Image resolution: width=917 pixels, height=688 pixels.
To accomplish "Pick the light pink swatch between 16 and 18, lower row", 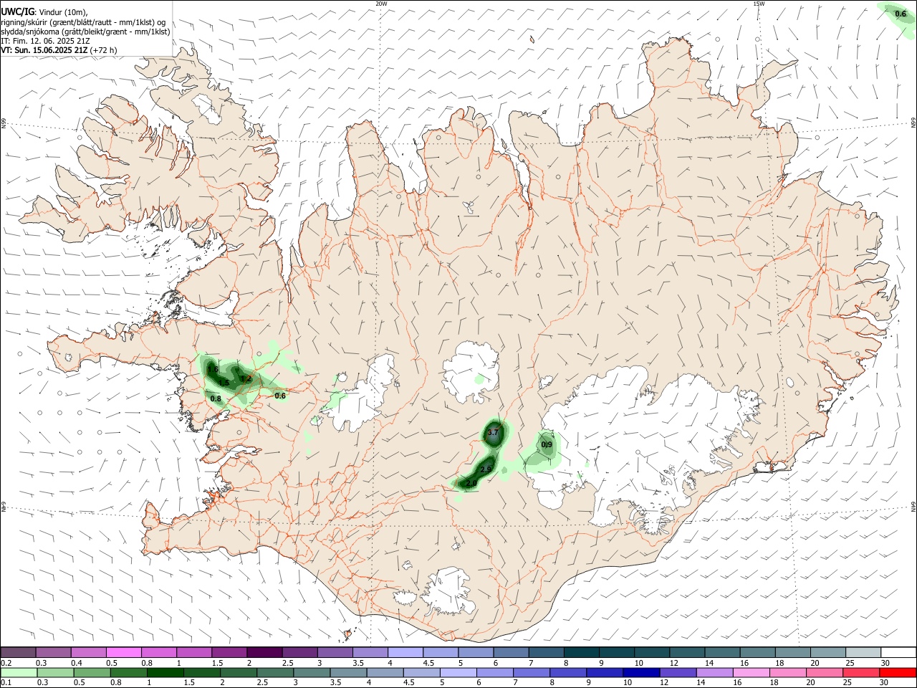I will (x=752, y=672).
